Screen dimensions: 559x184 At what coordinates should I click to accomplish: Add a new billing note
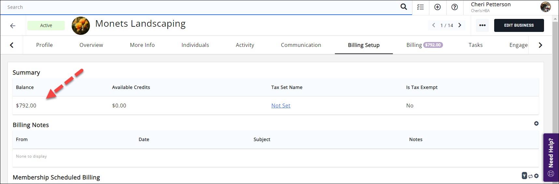(x=536, y=123)
